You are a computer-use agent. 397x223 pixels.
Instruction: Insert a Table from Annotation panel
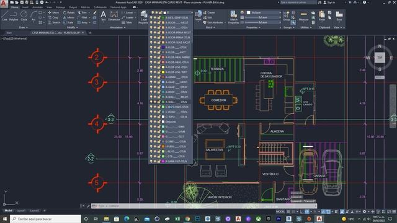point(127,22)
